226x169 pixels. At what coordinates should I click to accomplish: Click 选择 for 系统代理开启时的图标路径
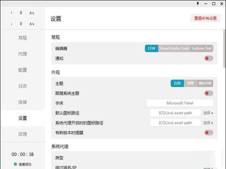(x=208, y=123)
